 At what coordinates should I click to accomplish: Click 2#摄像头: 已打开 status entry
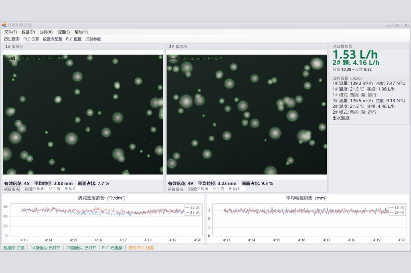[81, 248]
